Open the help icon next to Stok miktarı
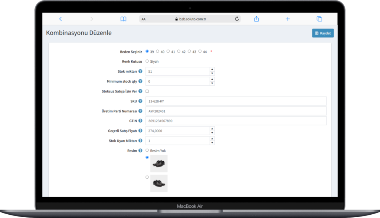This screenshot has height=218, width=380. pyautogui.click(x=140, y=71)
